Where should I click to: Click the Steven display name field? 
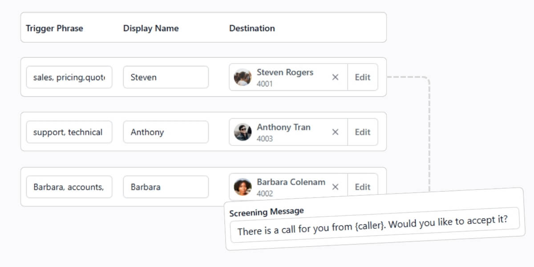point(166,77)
